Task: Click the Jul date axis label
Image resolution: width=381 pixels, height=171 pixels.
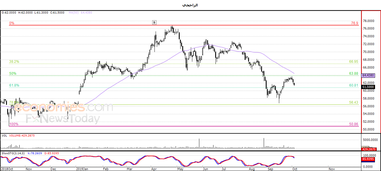Action: (224, 169)
